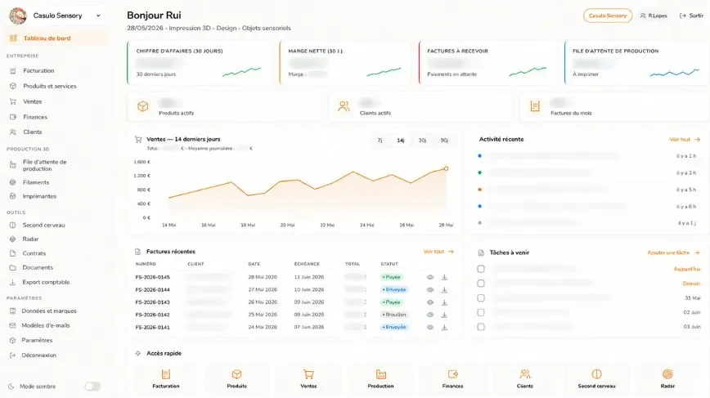Open Produits from the Accès rapide icons
Image resolution: width=710 pixels, height=398 pixels.
[x=237, y=378]
